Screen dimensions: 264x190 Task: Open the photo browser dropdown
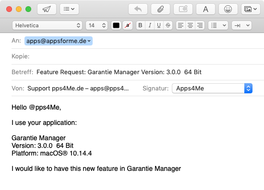point(251,9)
